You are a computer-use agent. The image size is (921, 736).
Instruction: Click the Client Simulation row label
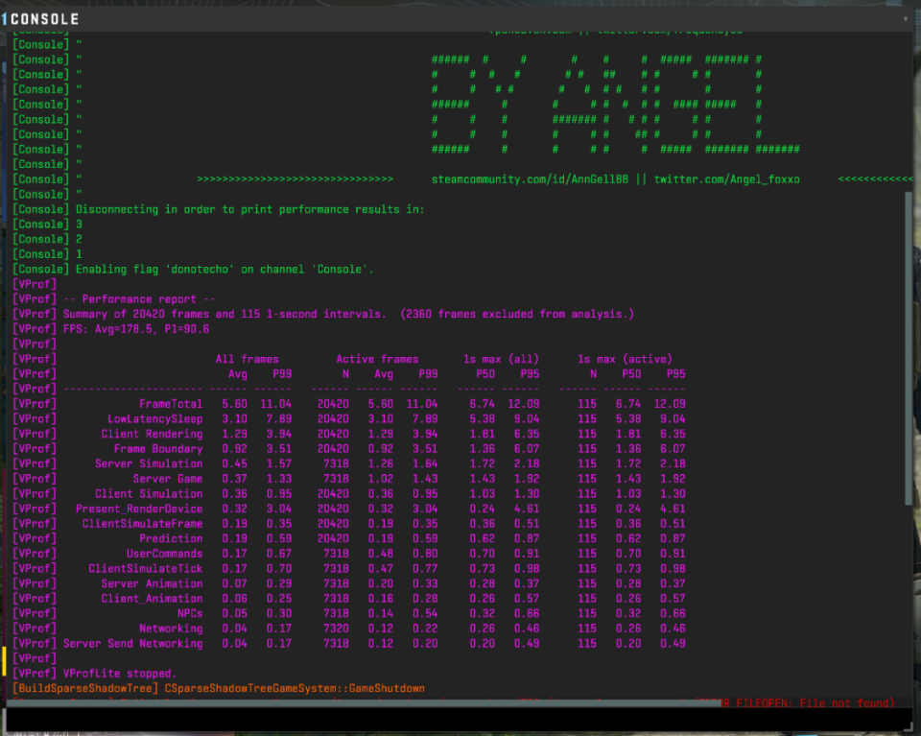[149, 493]
